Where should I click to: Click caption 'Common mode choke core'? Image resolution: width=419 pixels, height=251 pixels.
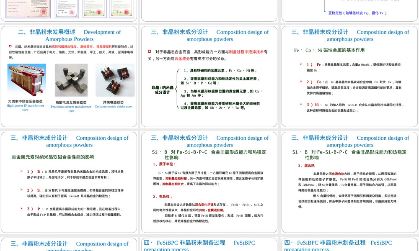[113, 106]
